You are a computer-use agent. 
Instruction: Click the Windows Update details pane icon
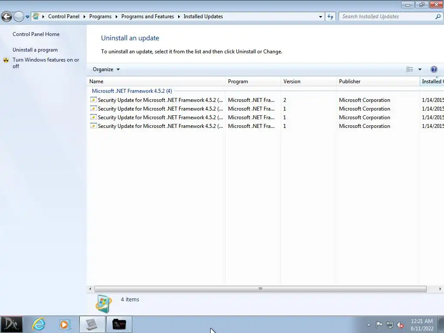click(x=103, y=304)
